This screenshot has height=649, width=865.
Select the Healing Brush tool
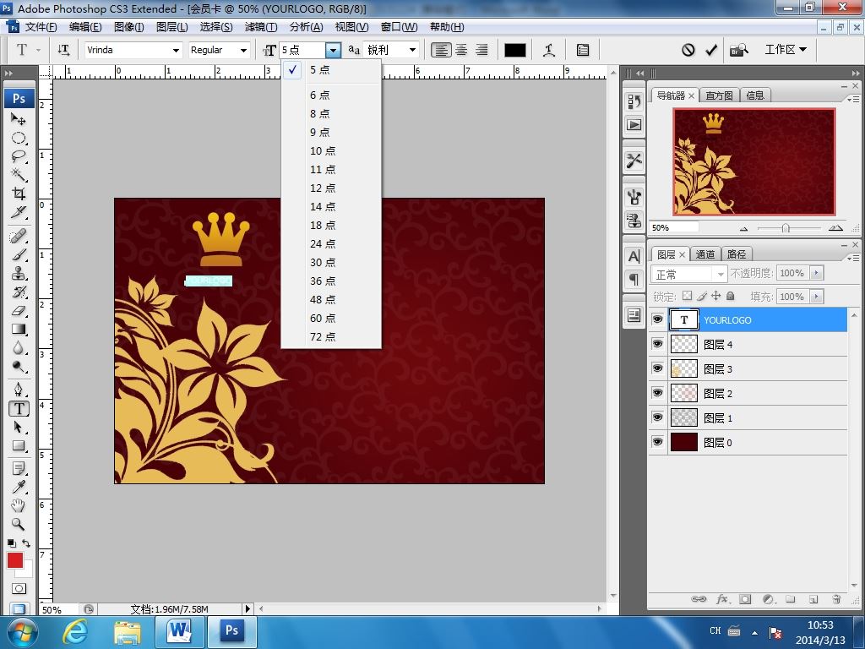[x=19, y=237]
